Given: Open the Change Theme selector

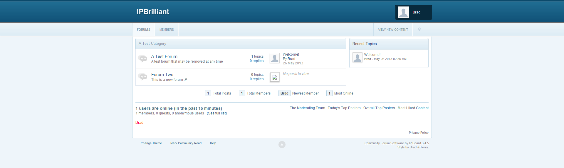Looking at the screenshot, I should click(151, 143).
